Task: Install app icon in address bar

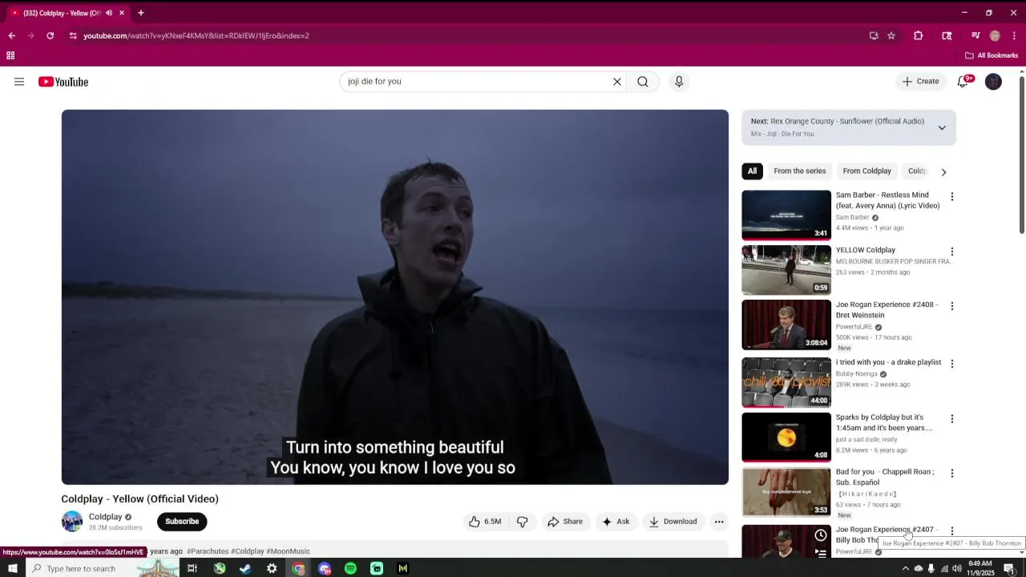Action: click(x=874, y=35)
